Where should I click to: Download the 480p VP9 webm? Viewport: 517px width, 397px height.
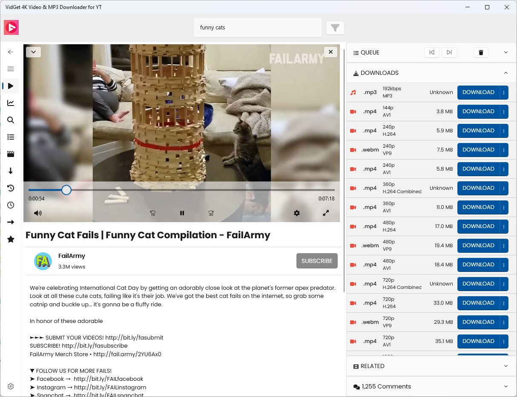click(x=478, y=246)
